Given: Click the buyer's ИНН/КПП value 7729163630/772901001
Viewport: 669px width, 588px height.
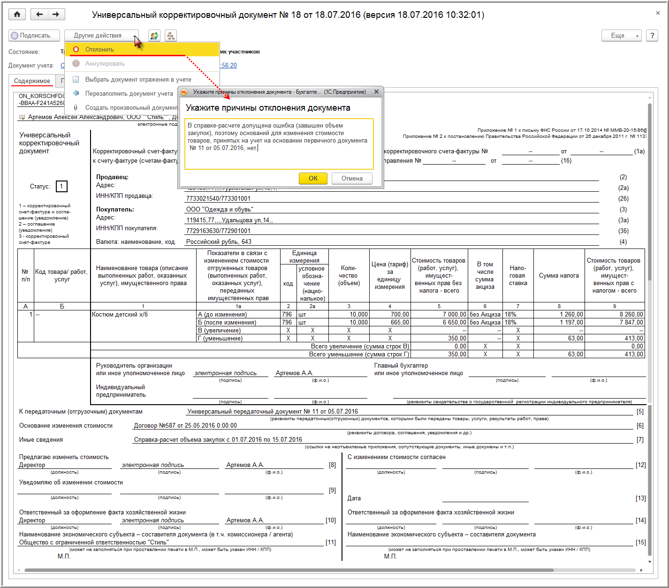Looking at the screenshot, I should coord(218,231).
